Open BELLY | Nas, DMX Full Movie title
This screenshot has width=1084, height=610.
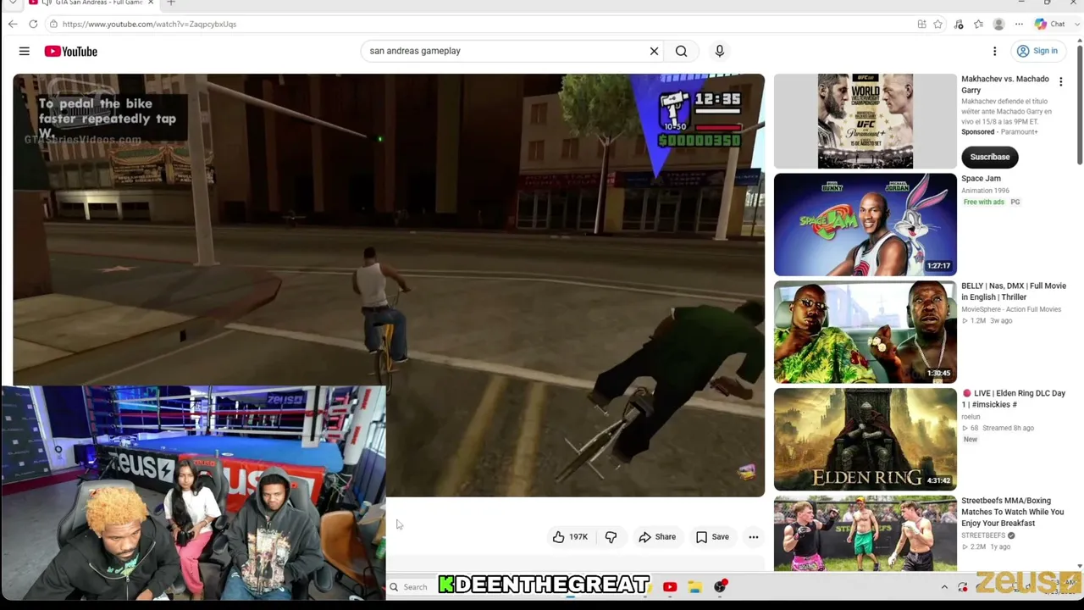[1014, 291]
